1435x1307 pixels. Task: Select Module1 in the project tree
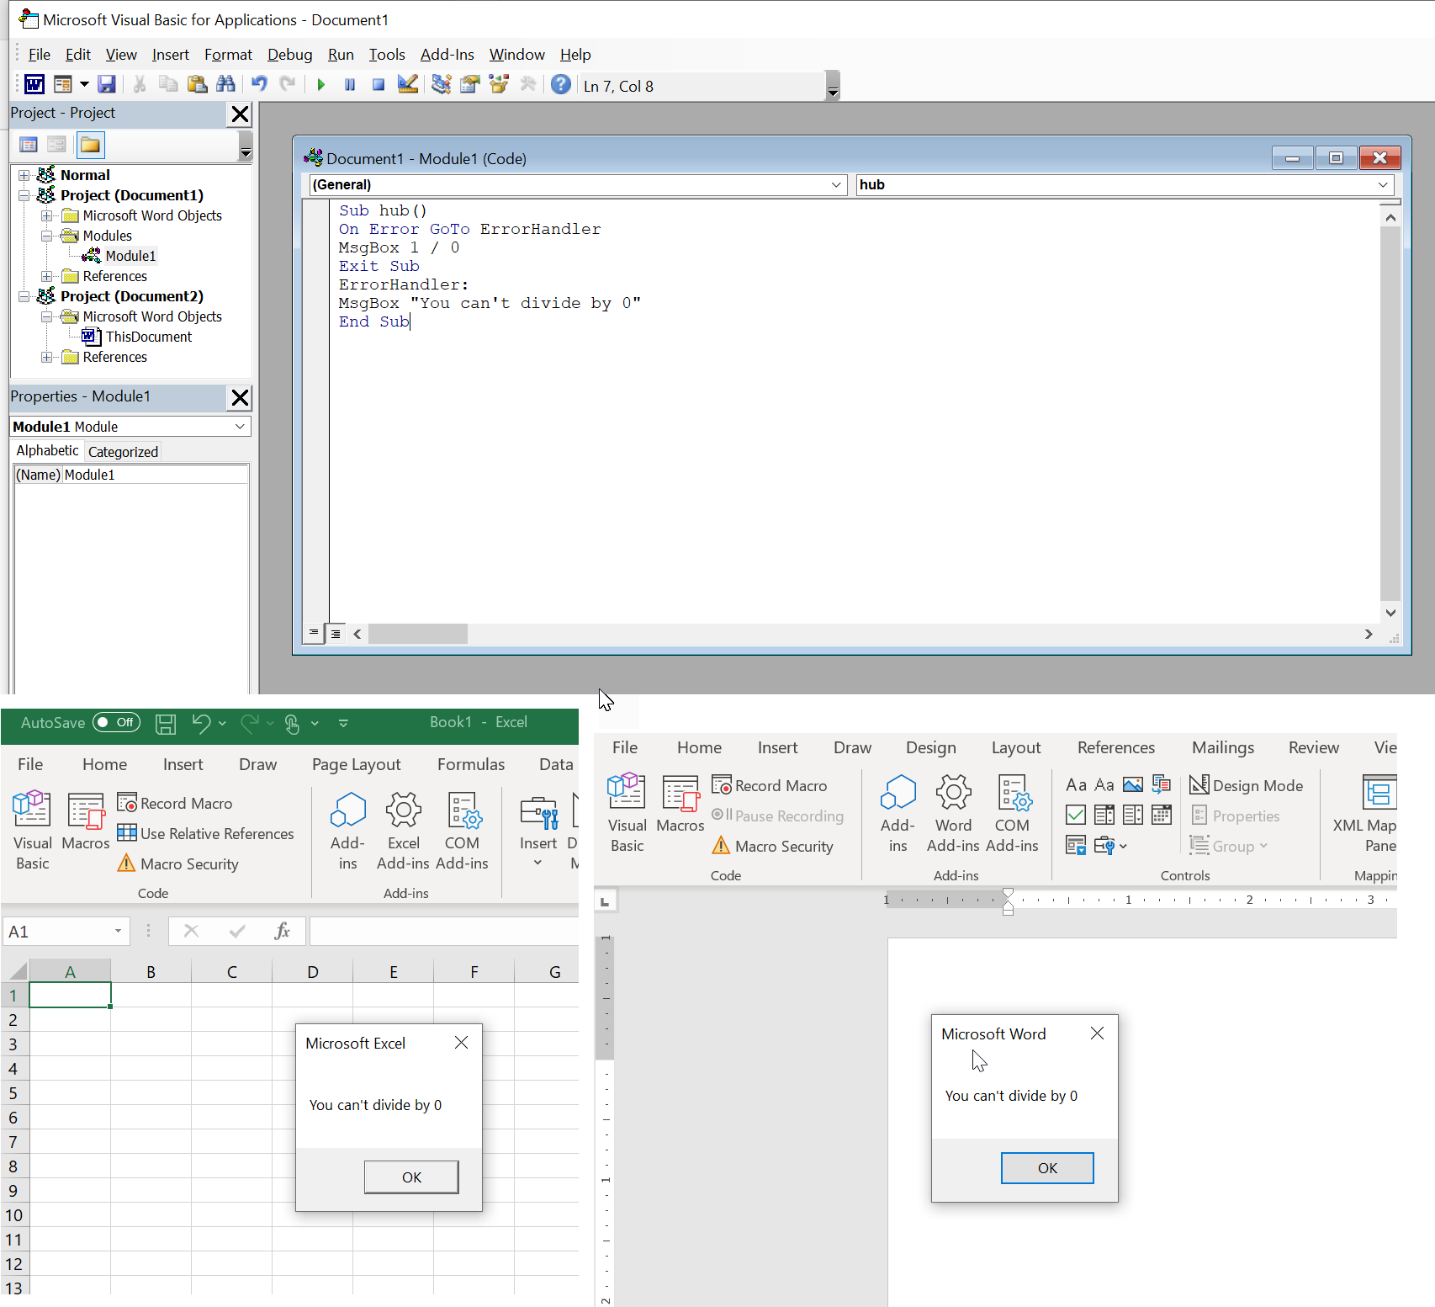click(130, 256)
